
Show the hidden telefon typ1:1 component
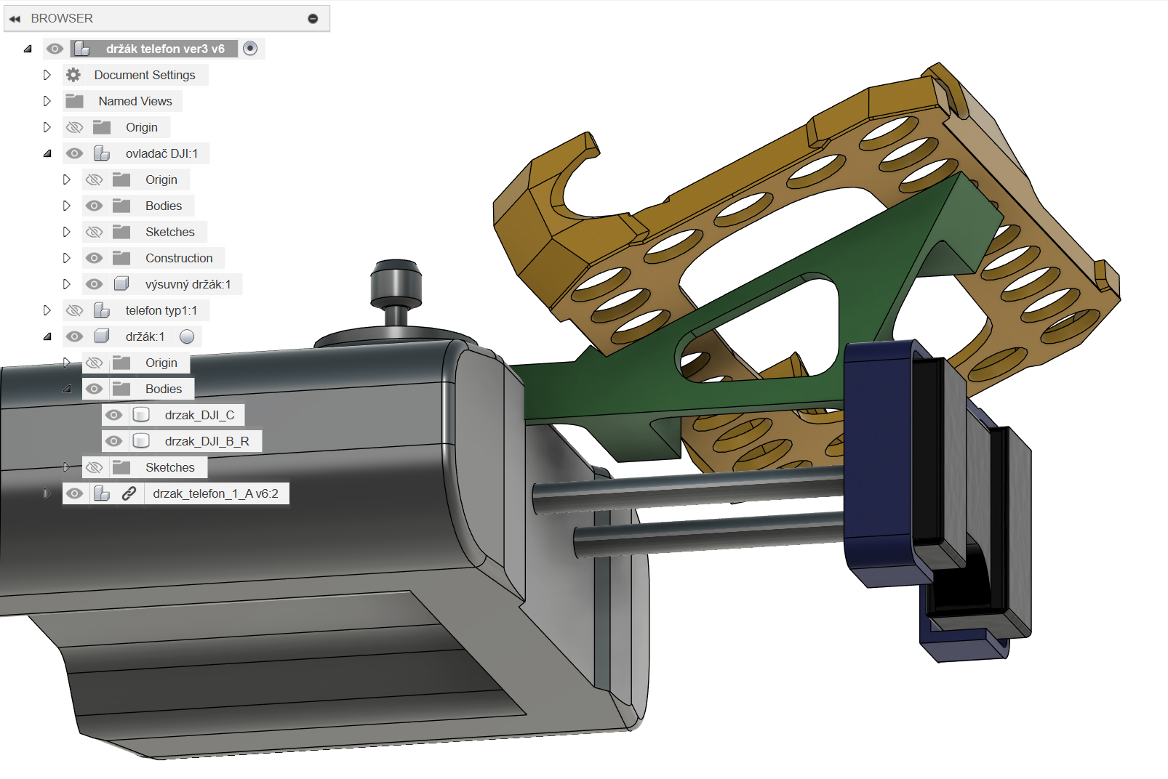click(x=74, y=310)
